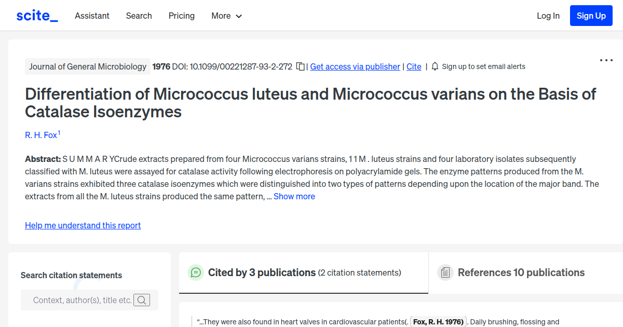623x327 pixels.
Task: Click the Cite link
Action: (x=414, y=66)
